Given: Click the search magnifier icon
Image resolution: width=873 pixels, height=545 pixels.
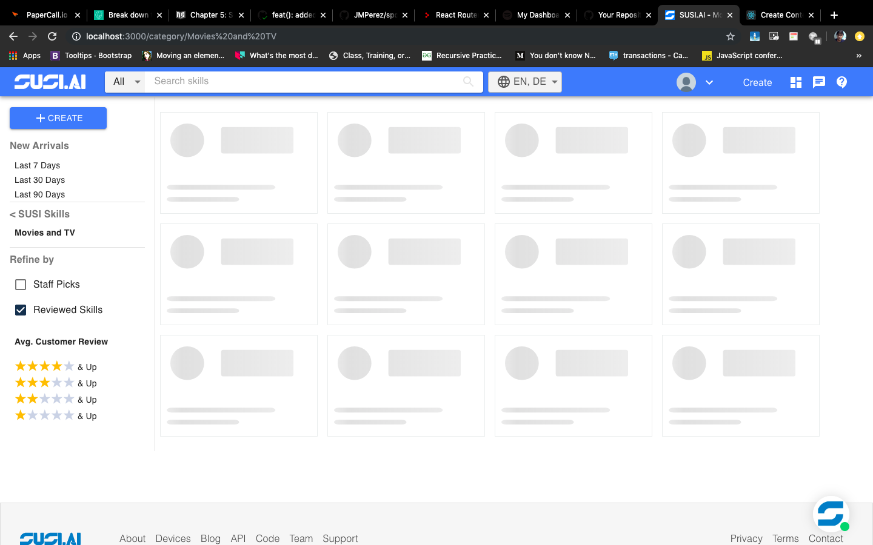Looking at the screenshot, I should tap(468, 81).
